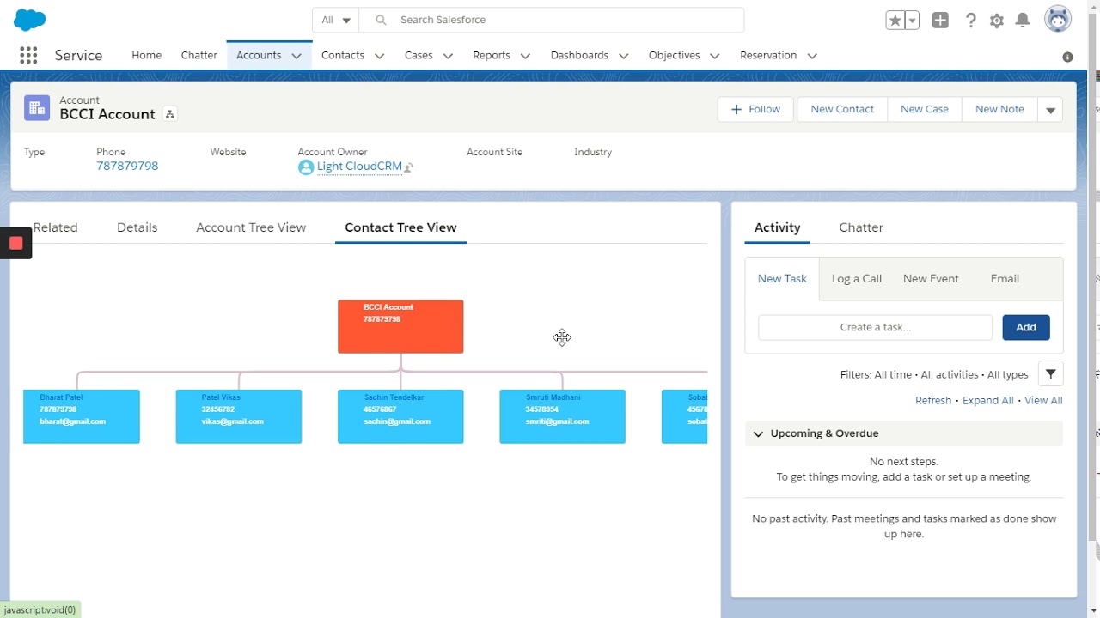Open the Favorites star icon

click(895, 21)
